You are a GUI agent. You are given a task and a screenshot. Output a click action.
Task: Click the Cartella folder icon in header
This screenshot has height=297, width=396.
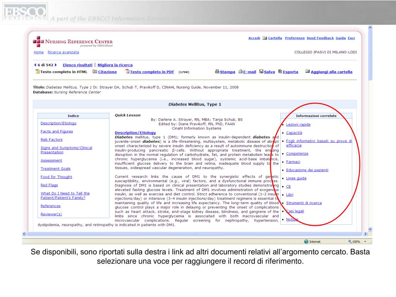[x=265, y=38]
